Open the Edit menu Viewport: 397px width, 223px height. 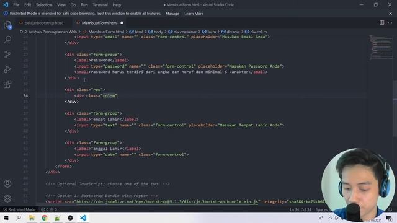(27, 5)
